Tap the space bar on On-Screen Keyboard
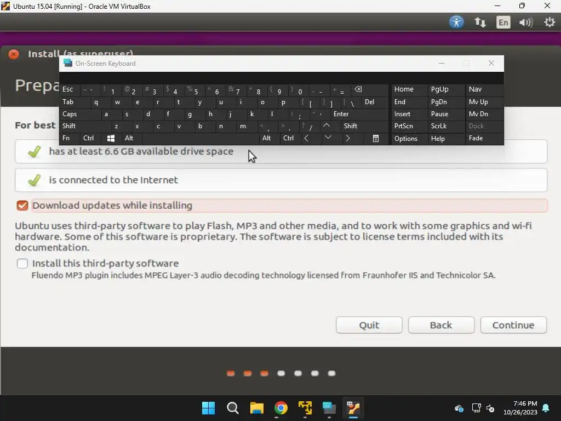 point(201,138)
